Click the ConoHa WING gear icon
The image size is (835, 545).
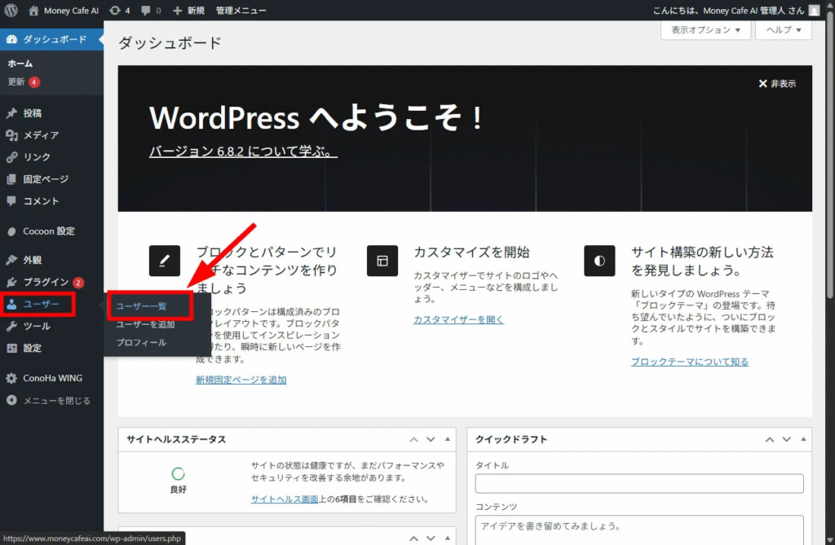tap(11, 379)
